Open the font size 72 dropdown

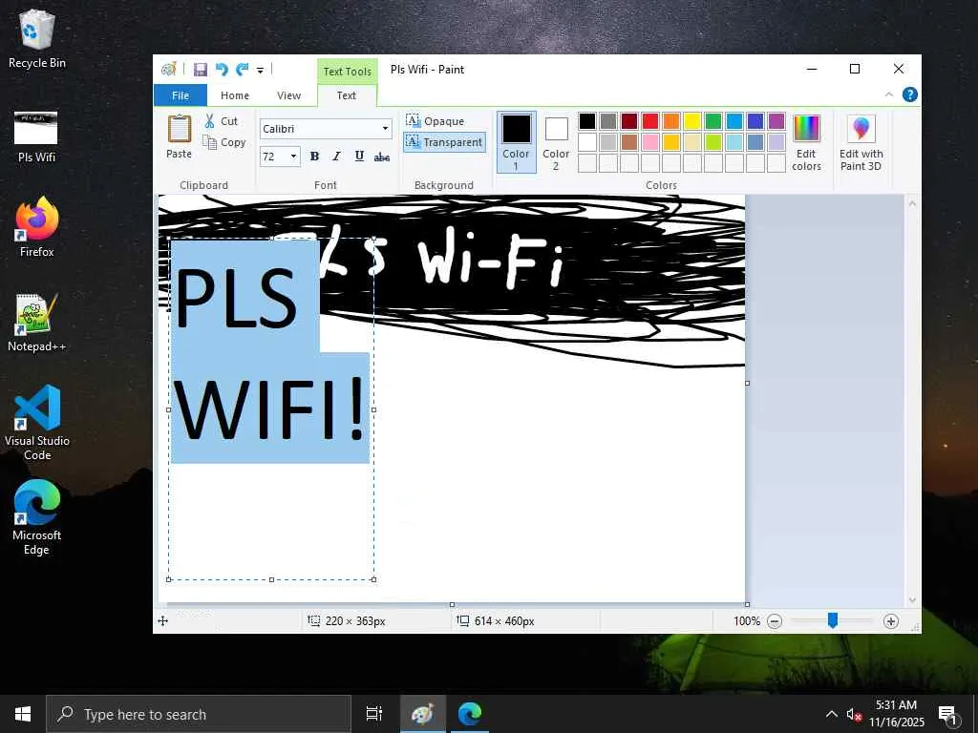coord(293,157)
